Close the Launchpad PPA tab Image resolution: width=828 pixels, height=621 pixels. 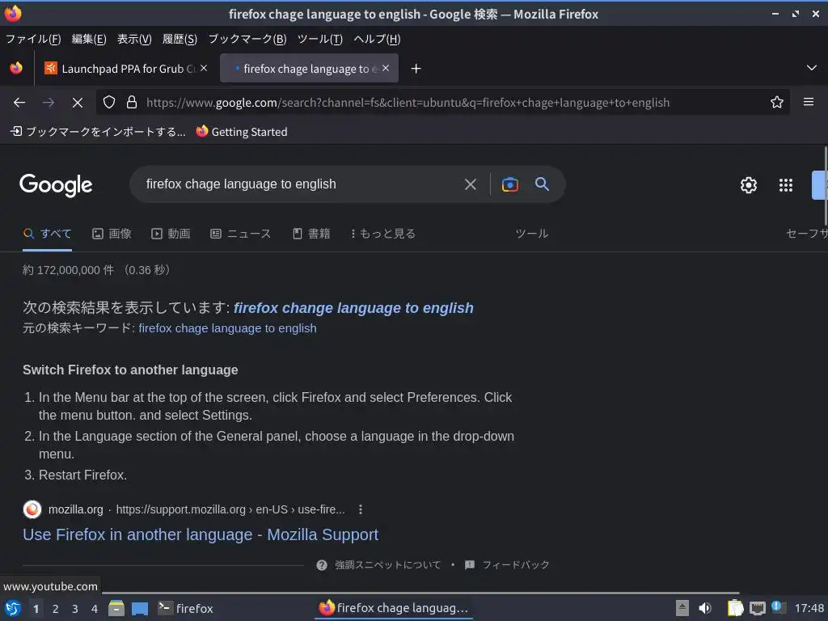(204, 68)
